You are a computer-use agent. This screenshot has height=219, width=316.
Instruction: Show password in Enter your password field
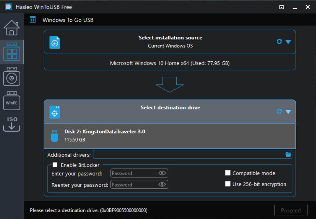[x=162, y=173]
